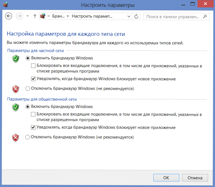The width and height of the screenshot is (215, 187).
Task: Go up one level with up arrow
Action: pyautogui.click(x=35, y=16)
